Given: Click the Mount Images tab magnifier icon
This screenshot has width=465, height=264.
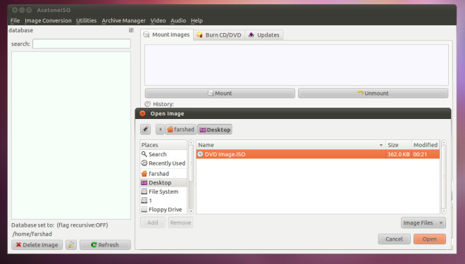Looking at the screenshot, I should coord(147,34).
